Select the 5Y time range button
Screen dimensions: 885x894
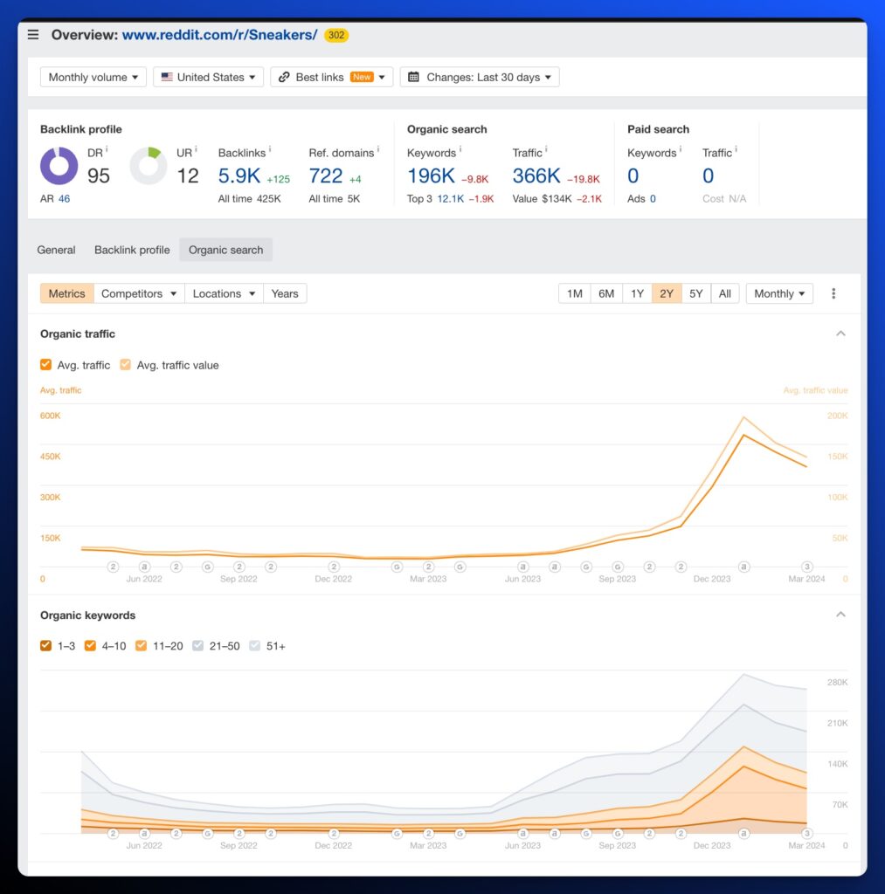[x=695, y=293]
